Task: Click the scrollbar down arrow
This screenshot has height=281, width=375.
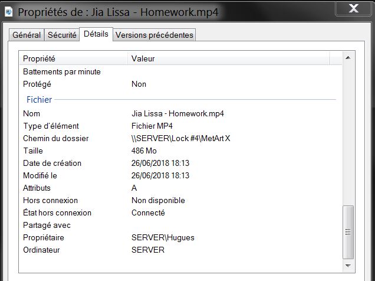Action: coord(348,266)
